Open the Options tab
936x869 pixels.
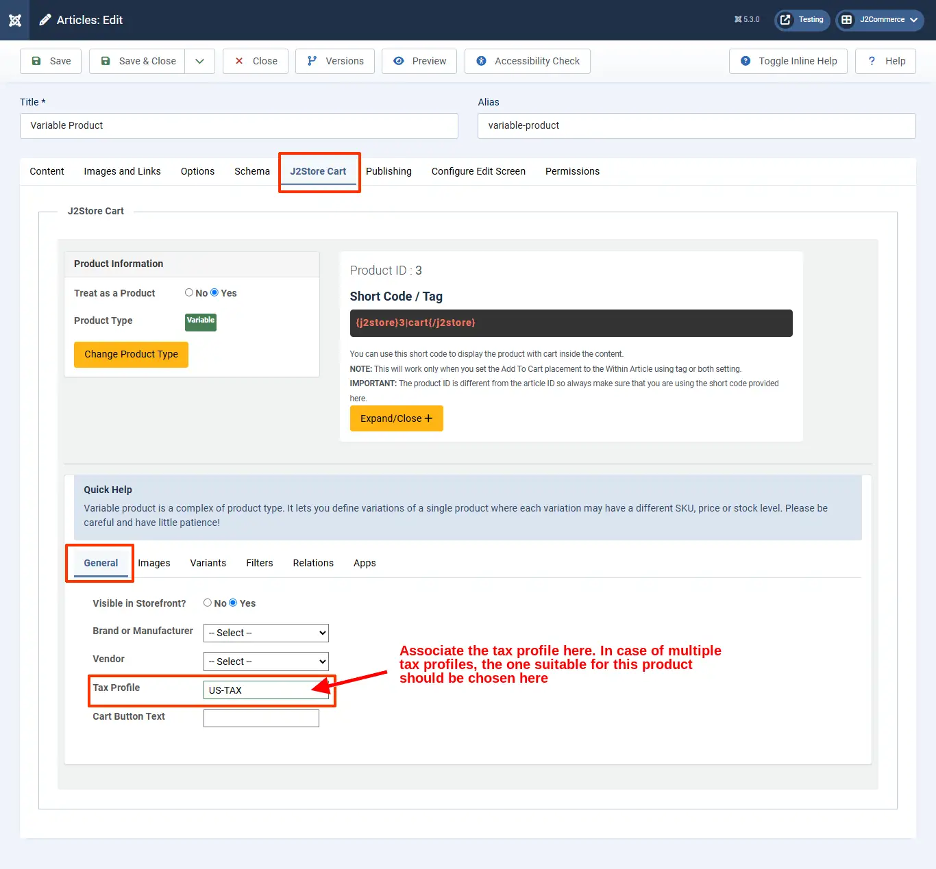(x=197, y=171)
